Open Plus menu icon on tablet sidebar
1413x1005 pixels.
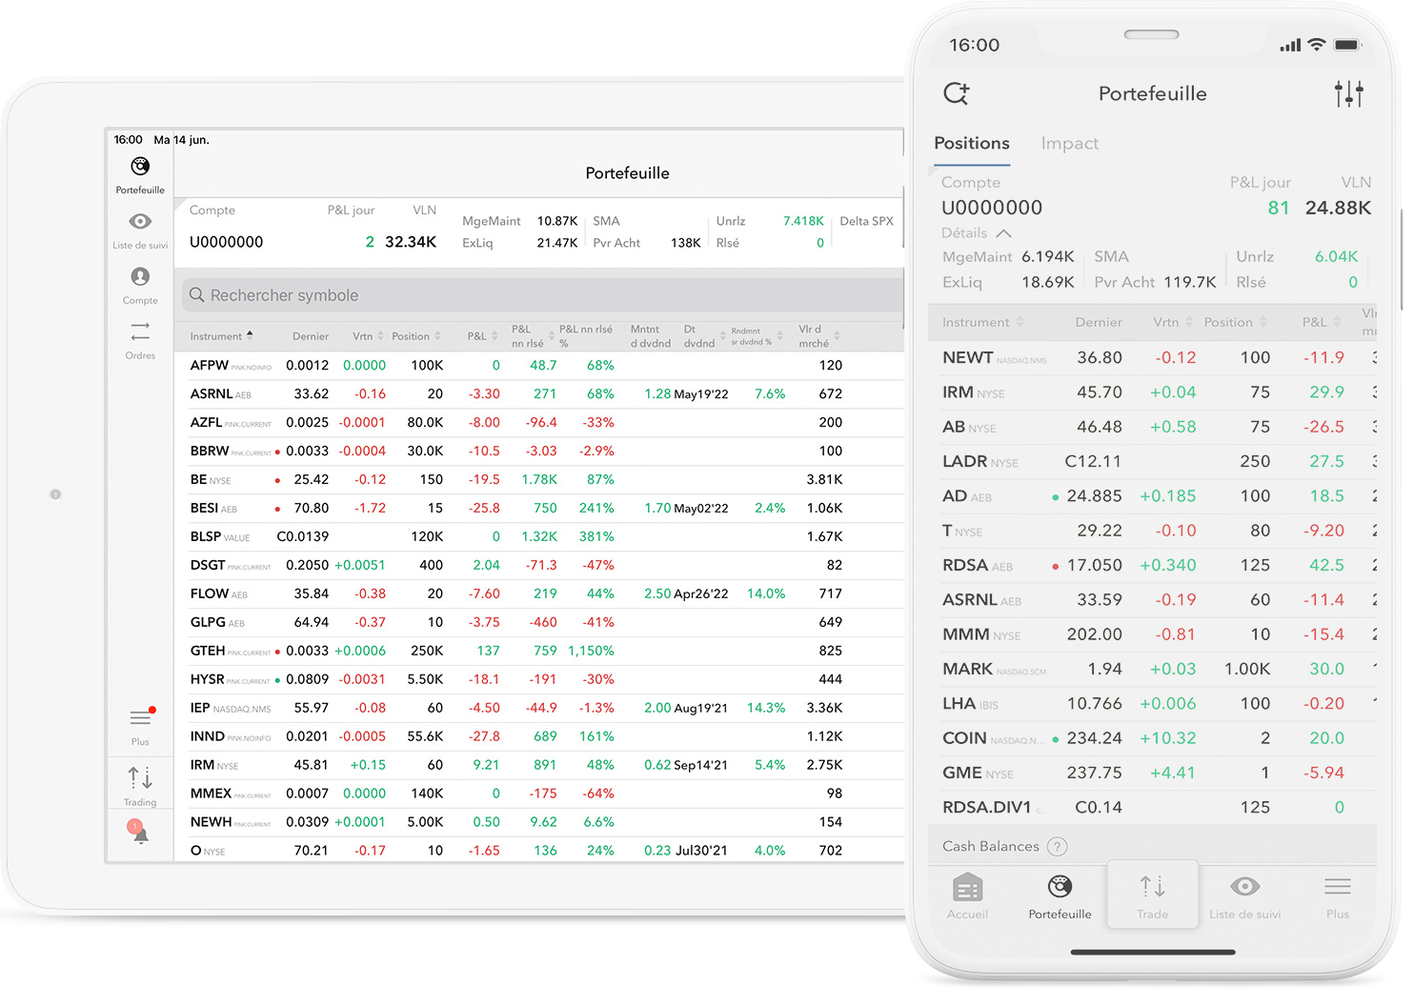pyautogui.click(x=140, y=717)
